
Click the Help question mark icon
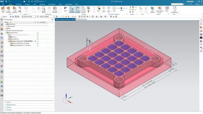191,4
